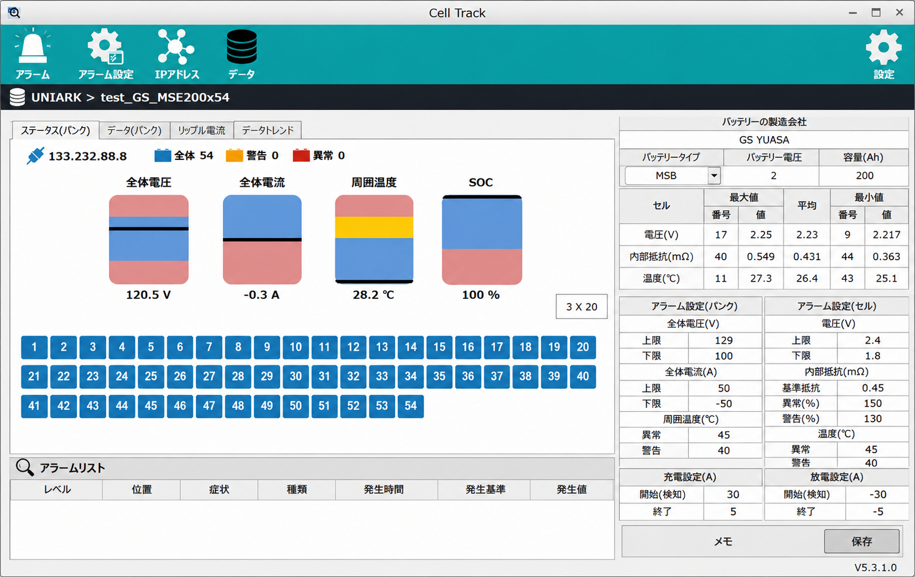
Task: Click the GS YUASA manufacturer field
Action: pos(764,140)
